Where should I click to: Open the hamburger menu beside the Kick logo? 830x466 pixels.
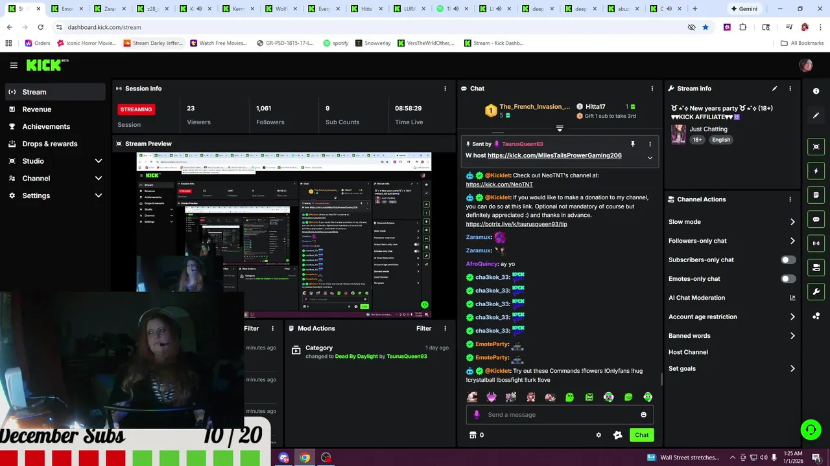coord(14,65)
